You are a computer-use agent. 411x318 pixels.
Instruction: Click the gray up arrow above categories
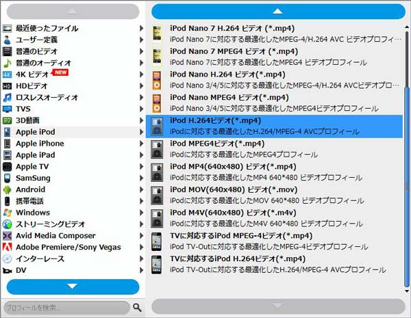[73, 11]
